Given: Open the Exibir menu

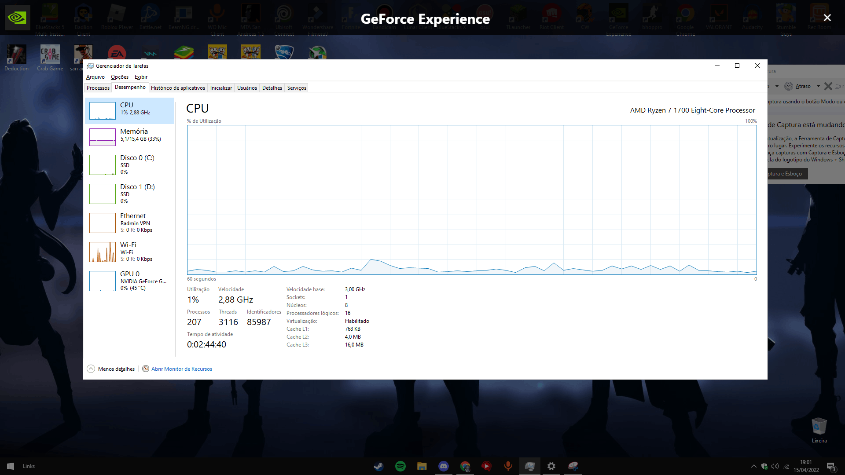Looking at the screenshot, I should (141, 77).
